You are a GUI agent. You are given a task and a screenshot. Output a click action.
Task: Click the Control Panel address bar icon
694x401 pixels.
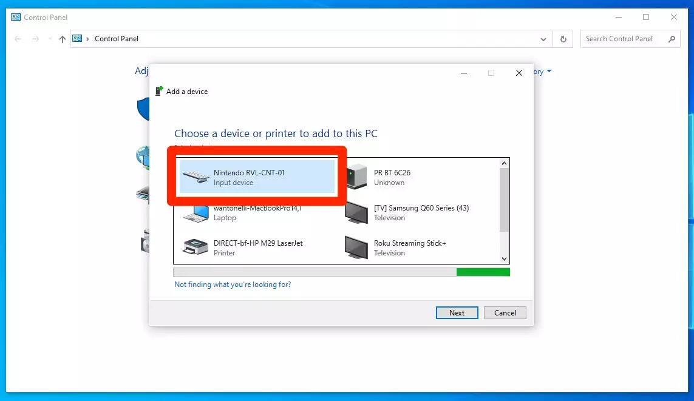[78, 39]
